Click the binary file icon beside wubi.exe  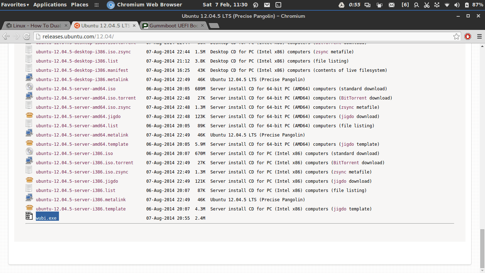point(29,216)
